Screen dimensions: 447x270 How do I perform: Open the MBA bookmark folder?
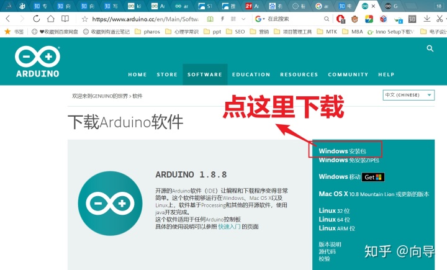click(353, 32)
